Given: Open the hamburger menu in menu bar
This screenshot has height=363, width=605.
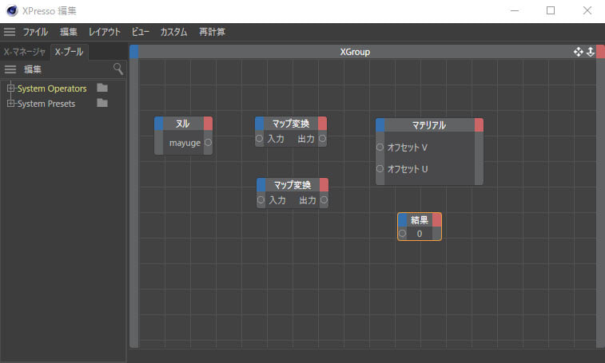Looking at the screenshot, I should tap(10, 32).
